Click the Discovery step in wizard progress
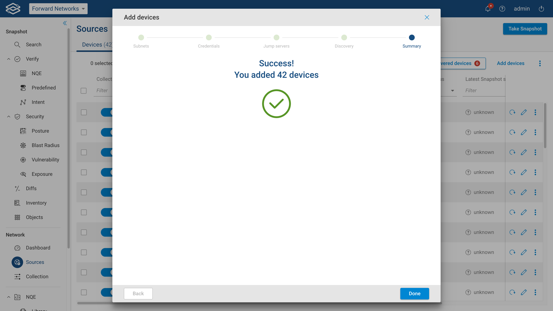This screenshot has height=311, width=553. click(344, 38)
